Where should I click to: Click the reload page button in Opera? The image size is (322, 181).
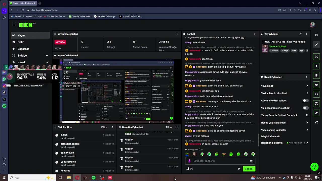pos(23,10)
